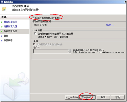Click the 指定恢复选项 header title
This screenshot has width=127, height=102.
pos(21,6)
